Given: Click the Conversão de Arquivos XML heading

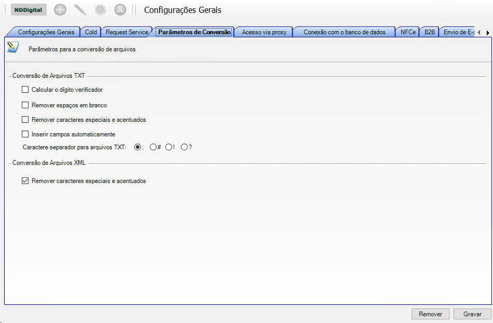Looking at the screenshot, I should (49, 163).
